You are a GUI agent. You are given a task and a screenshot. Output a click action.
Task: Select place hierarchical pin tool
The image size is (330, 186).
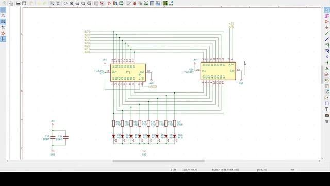coord(326,98)
